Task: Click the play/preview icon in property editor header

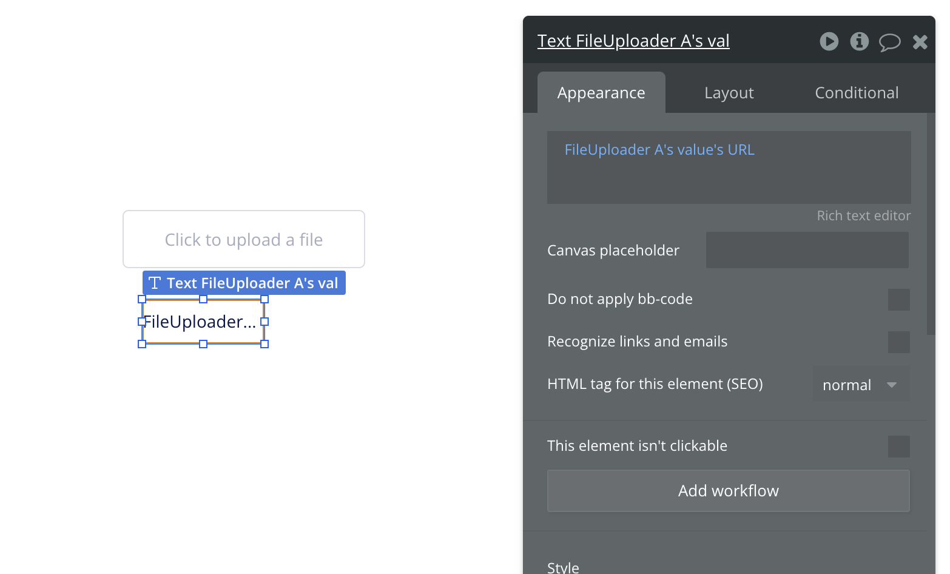Action: pyautogui.click(x=829, y=41)
